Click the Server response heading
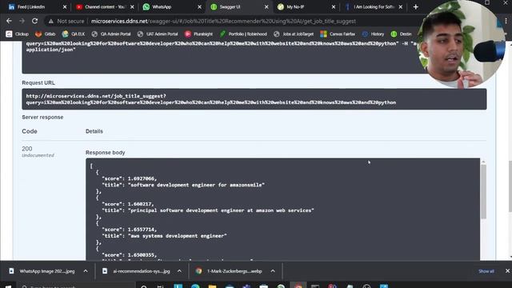Image resolution: width=512 pixels, height=288 pixels. pos(42,118)
